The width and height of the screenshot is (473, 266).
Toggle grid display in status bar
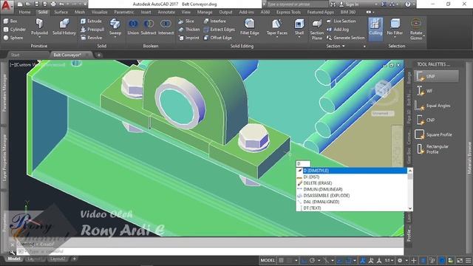[281, 260]
